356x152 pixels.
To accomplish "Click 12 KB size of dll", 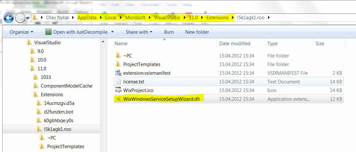I will click(336, 99).
